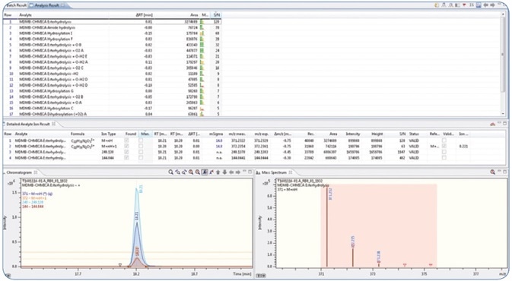Toggle Valid checkbox for ion row 1
Viewport: 512px width, 281px height.
point(444,140)
